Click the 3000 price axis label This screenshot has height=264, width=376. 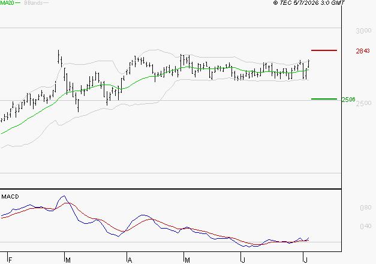click(363, 31)
